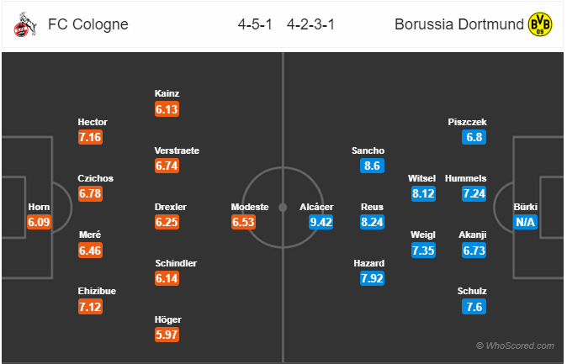Click Bürki's N/A rating badge
Screen dimensions: 567x364
(525, 222)
